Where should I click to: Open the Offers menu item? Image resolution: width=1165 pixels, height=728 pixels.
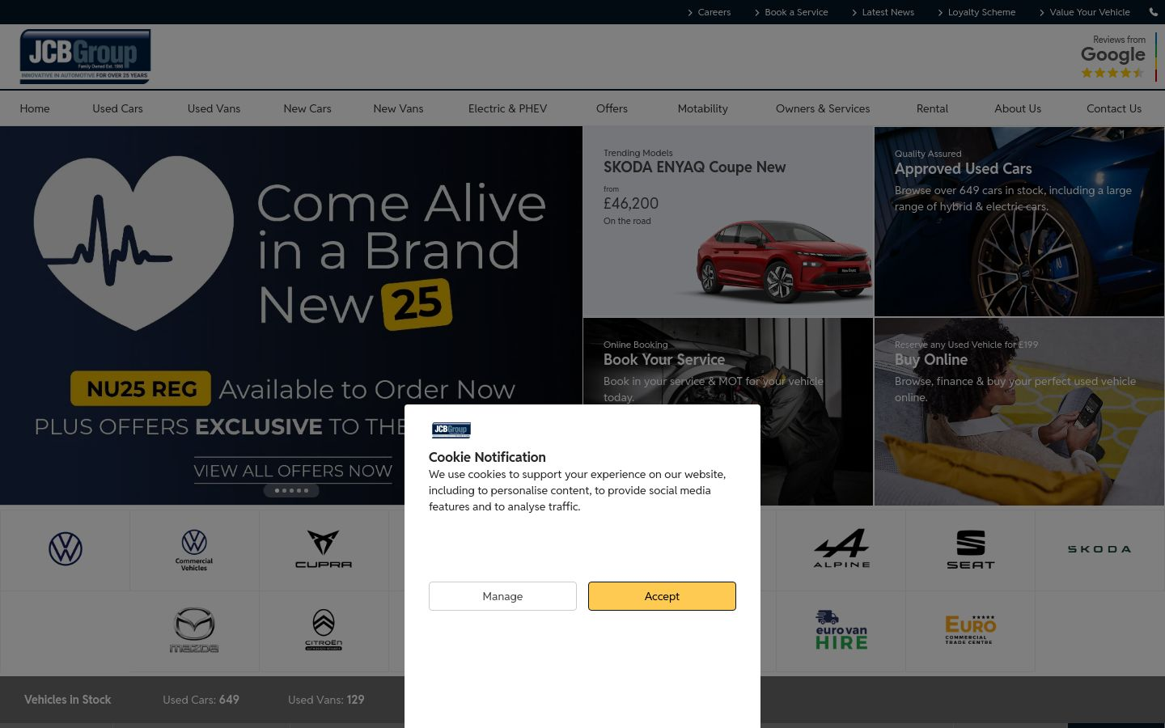tap(612, 108)
